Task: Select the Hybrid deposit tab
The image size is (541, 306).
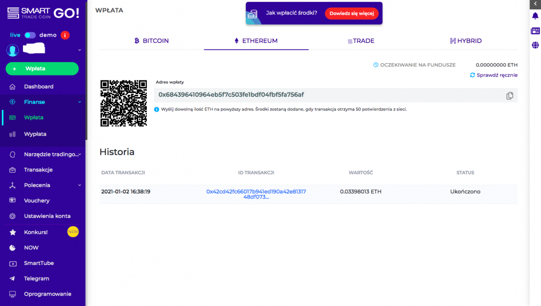Action: pos(465,41)
